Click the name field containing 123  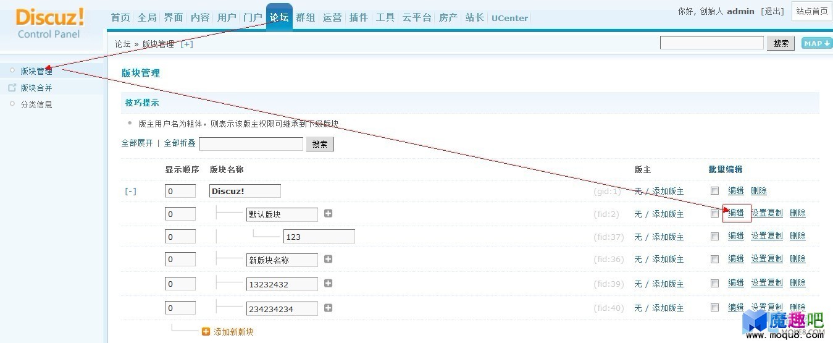pos(319,236)
